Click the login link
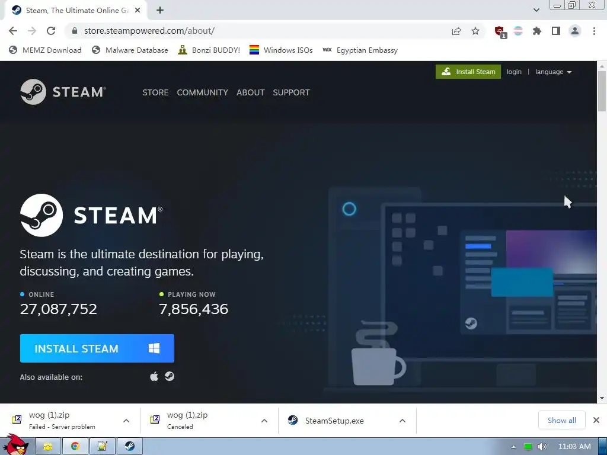 (x=514, y=72)
